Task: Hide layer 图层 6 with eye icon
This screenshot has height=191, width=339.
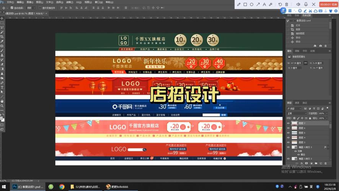Action: [288, 128]
